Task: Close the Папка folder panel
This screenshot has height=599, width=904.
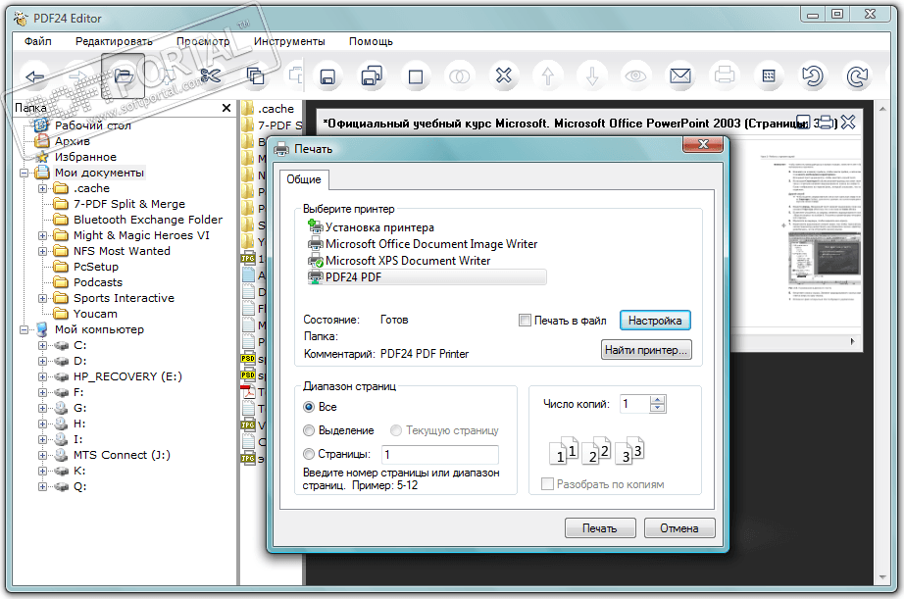Action: (226, 108)
